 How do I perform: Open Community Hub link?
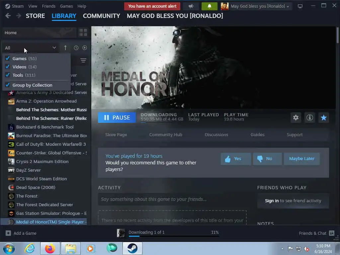(166, 135)
